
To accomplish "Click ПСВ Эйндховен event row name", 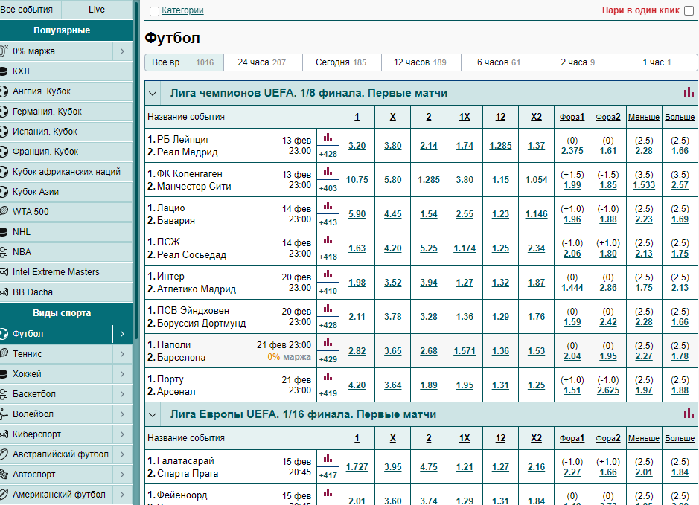I will tap(197, 317).
